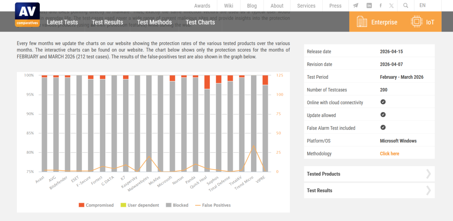Click the Enterprise building icon

pyautogui.click(x=362, y=22)
